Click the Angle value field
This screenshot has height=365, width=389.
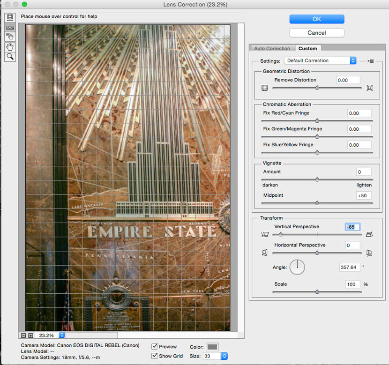click(350, 267)
